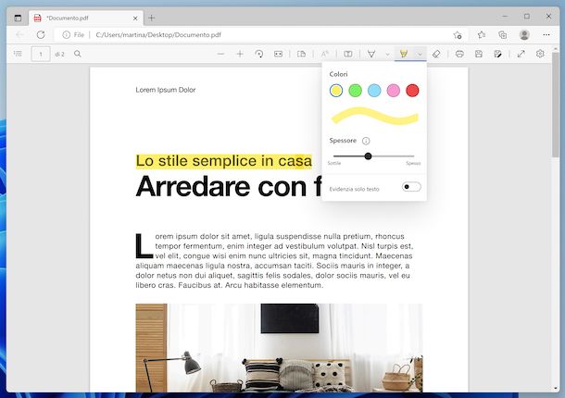Save the PDF with the floppy icon
Image resolution: width=565 pixels, height=398 pixels.
(479, 55)
